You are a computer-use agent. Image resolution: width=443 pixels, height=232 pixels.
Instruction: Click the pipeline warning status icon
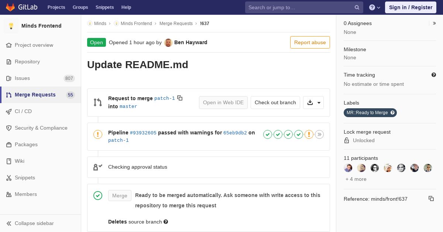point(98,134)
